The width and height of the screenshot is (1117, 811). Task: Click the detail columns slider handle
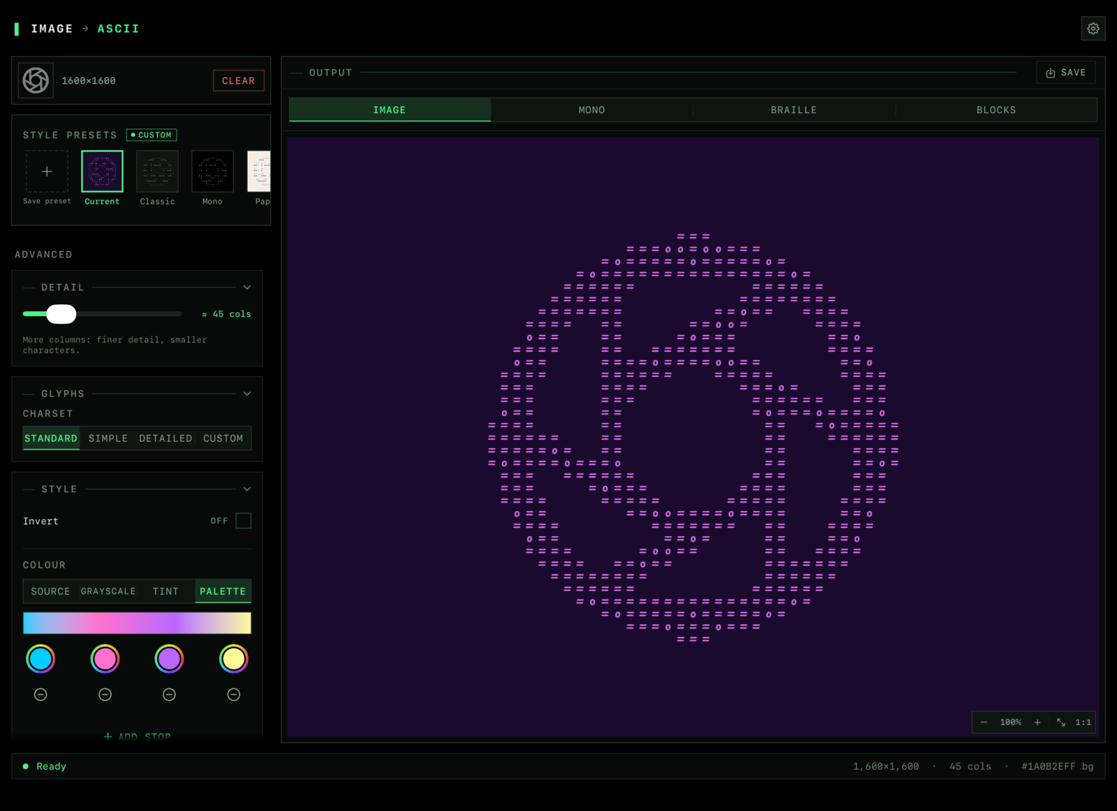pyautogui.click(x=61, y=314)
